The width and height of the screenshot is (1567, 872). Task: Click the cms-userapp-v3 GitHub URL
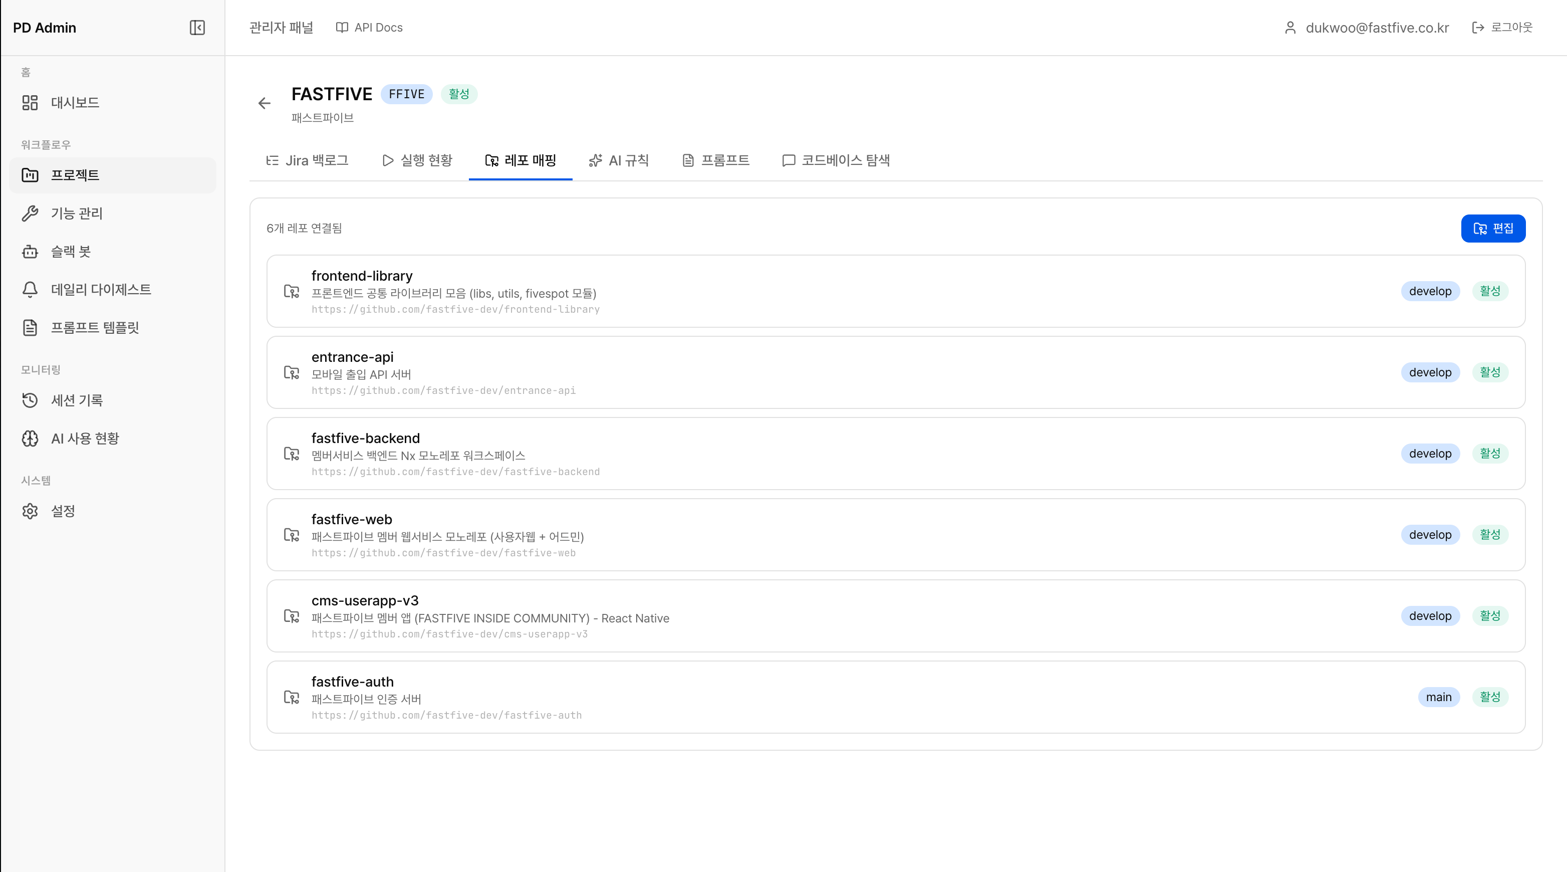[449, 634]
